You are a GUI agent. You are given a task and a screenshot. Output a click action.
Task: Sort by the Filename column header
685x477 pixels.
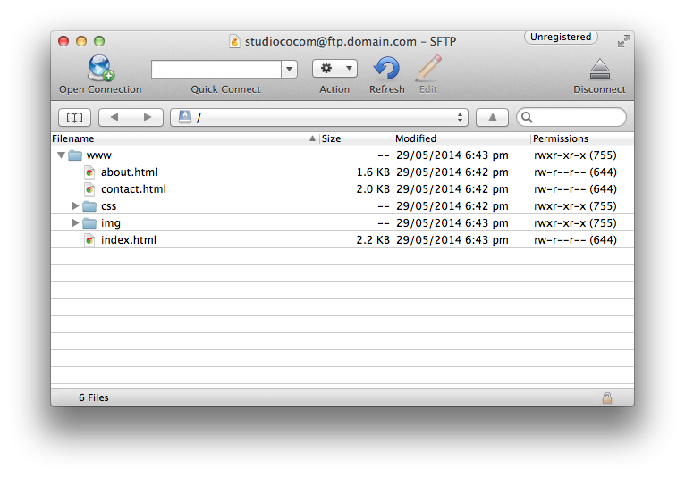[185, 138]
